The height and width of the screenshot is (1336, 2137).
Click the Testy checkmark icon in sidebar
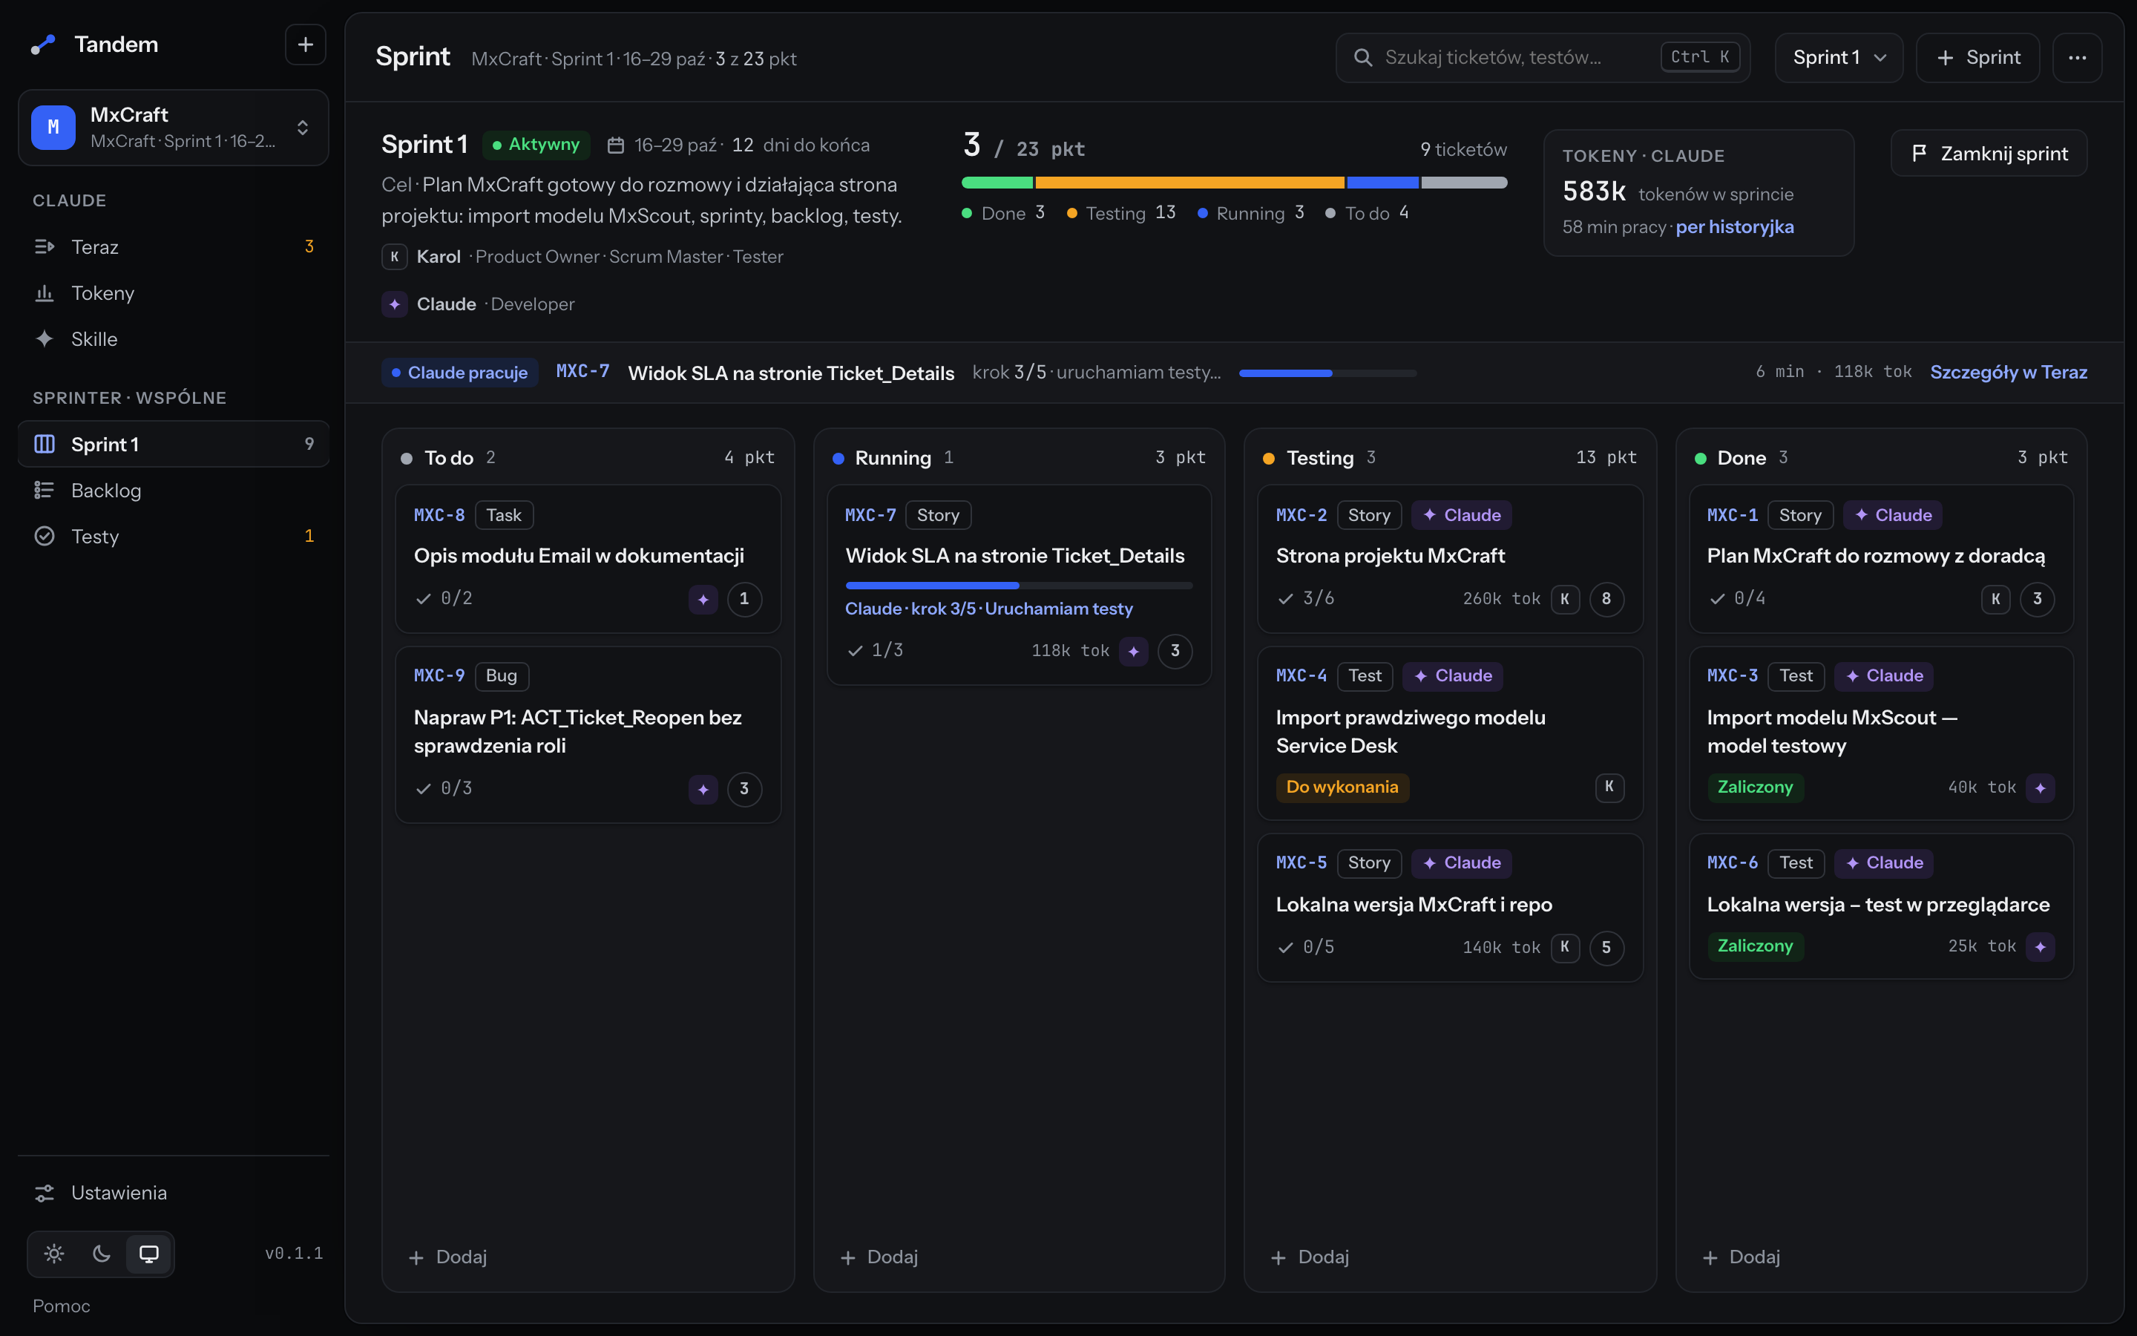point(45,537)
